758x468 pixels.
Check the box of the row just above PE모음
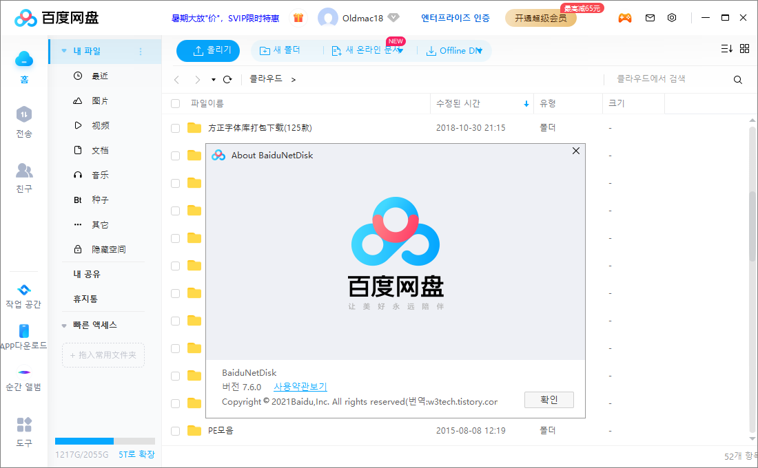click(176, 403)
